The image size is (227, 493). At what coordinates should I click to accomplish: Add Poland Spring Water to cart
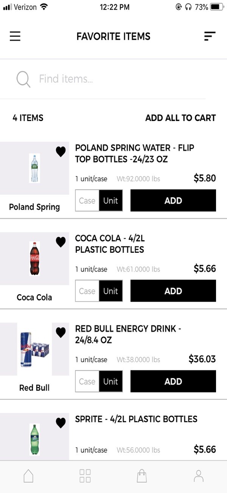173,200
